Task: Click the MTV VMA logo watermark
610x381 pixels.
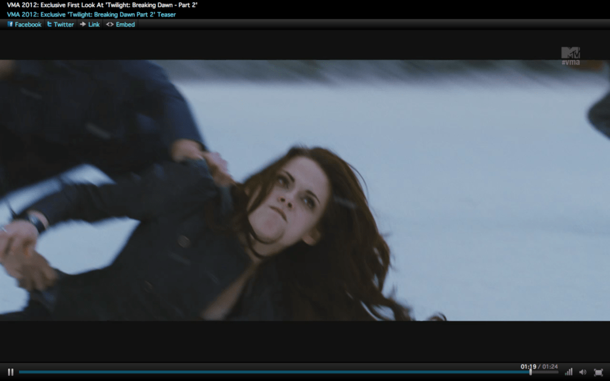Action: (x=570, y=55)
